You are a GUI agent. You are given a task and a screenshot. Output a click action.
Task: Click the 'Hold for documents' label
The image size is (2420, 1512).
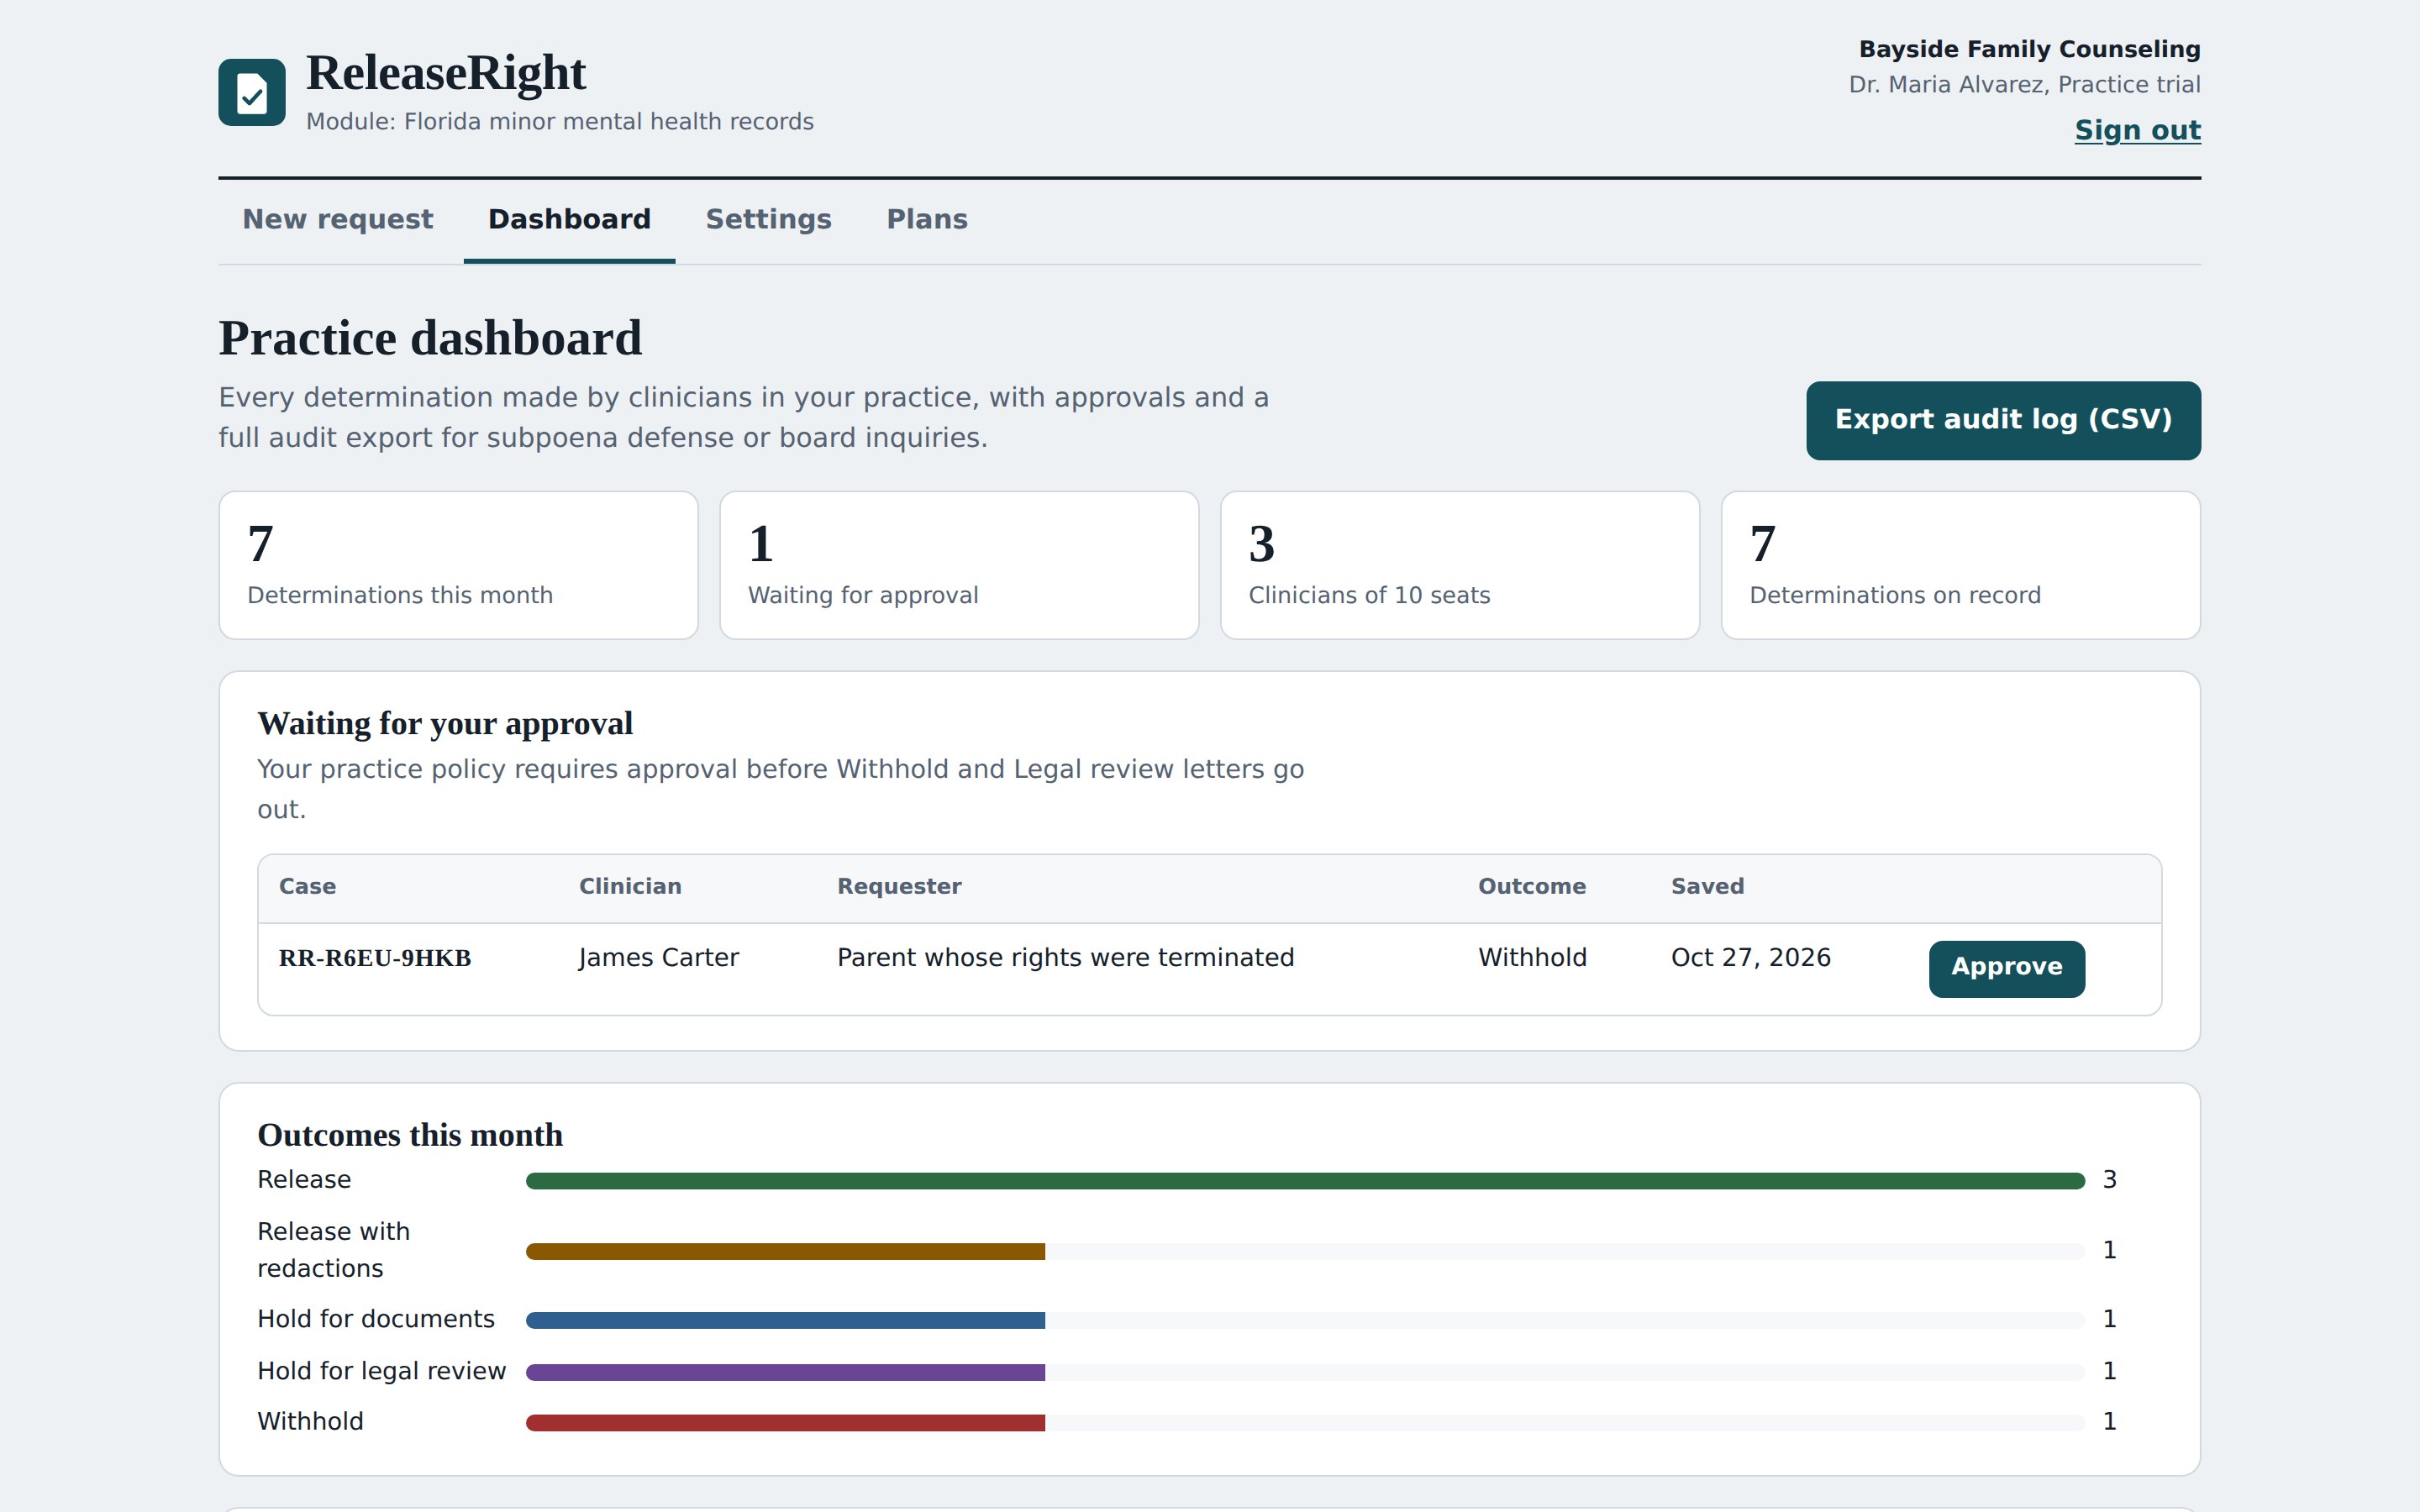tap(376, 1319)
